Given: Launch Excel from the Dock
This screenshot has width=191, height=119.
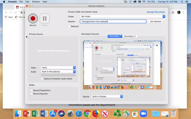Looking at the screenshot, I should tap(35, 114).
